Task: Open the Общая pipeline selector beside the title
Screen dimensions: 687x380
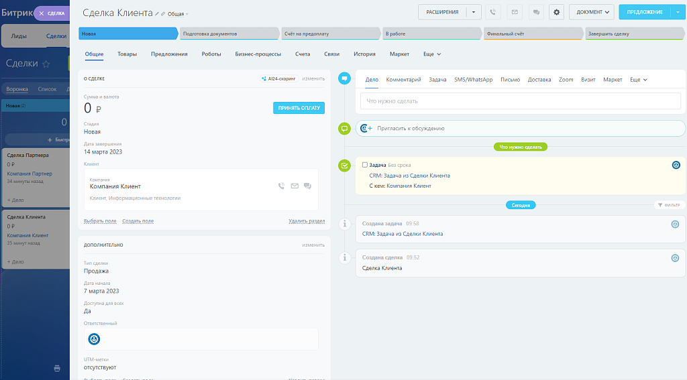Action: (x=177, y=14)
